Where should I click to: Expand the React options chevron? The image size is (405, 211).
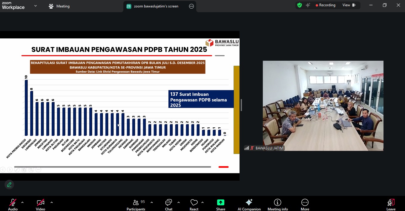pos(202,203)
